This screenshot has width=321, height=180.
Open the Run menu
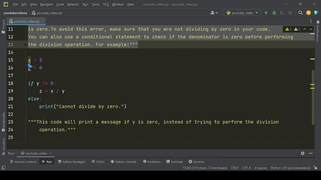click(85, 4)
